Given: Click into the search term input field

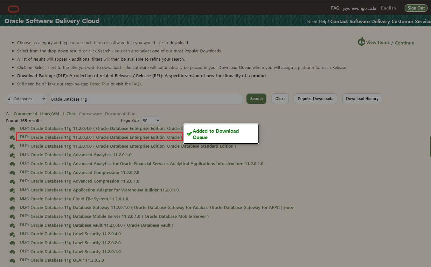Looking at the screenshot, I should (x=146, y=99).
